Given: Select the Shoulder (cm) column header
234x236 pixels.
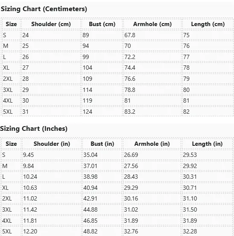Looking at the screenshot, I should pos(51,24).
